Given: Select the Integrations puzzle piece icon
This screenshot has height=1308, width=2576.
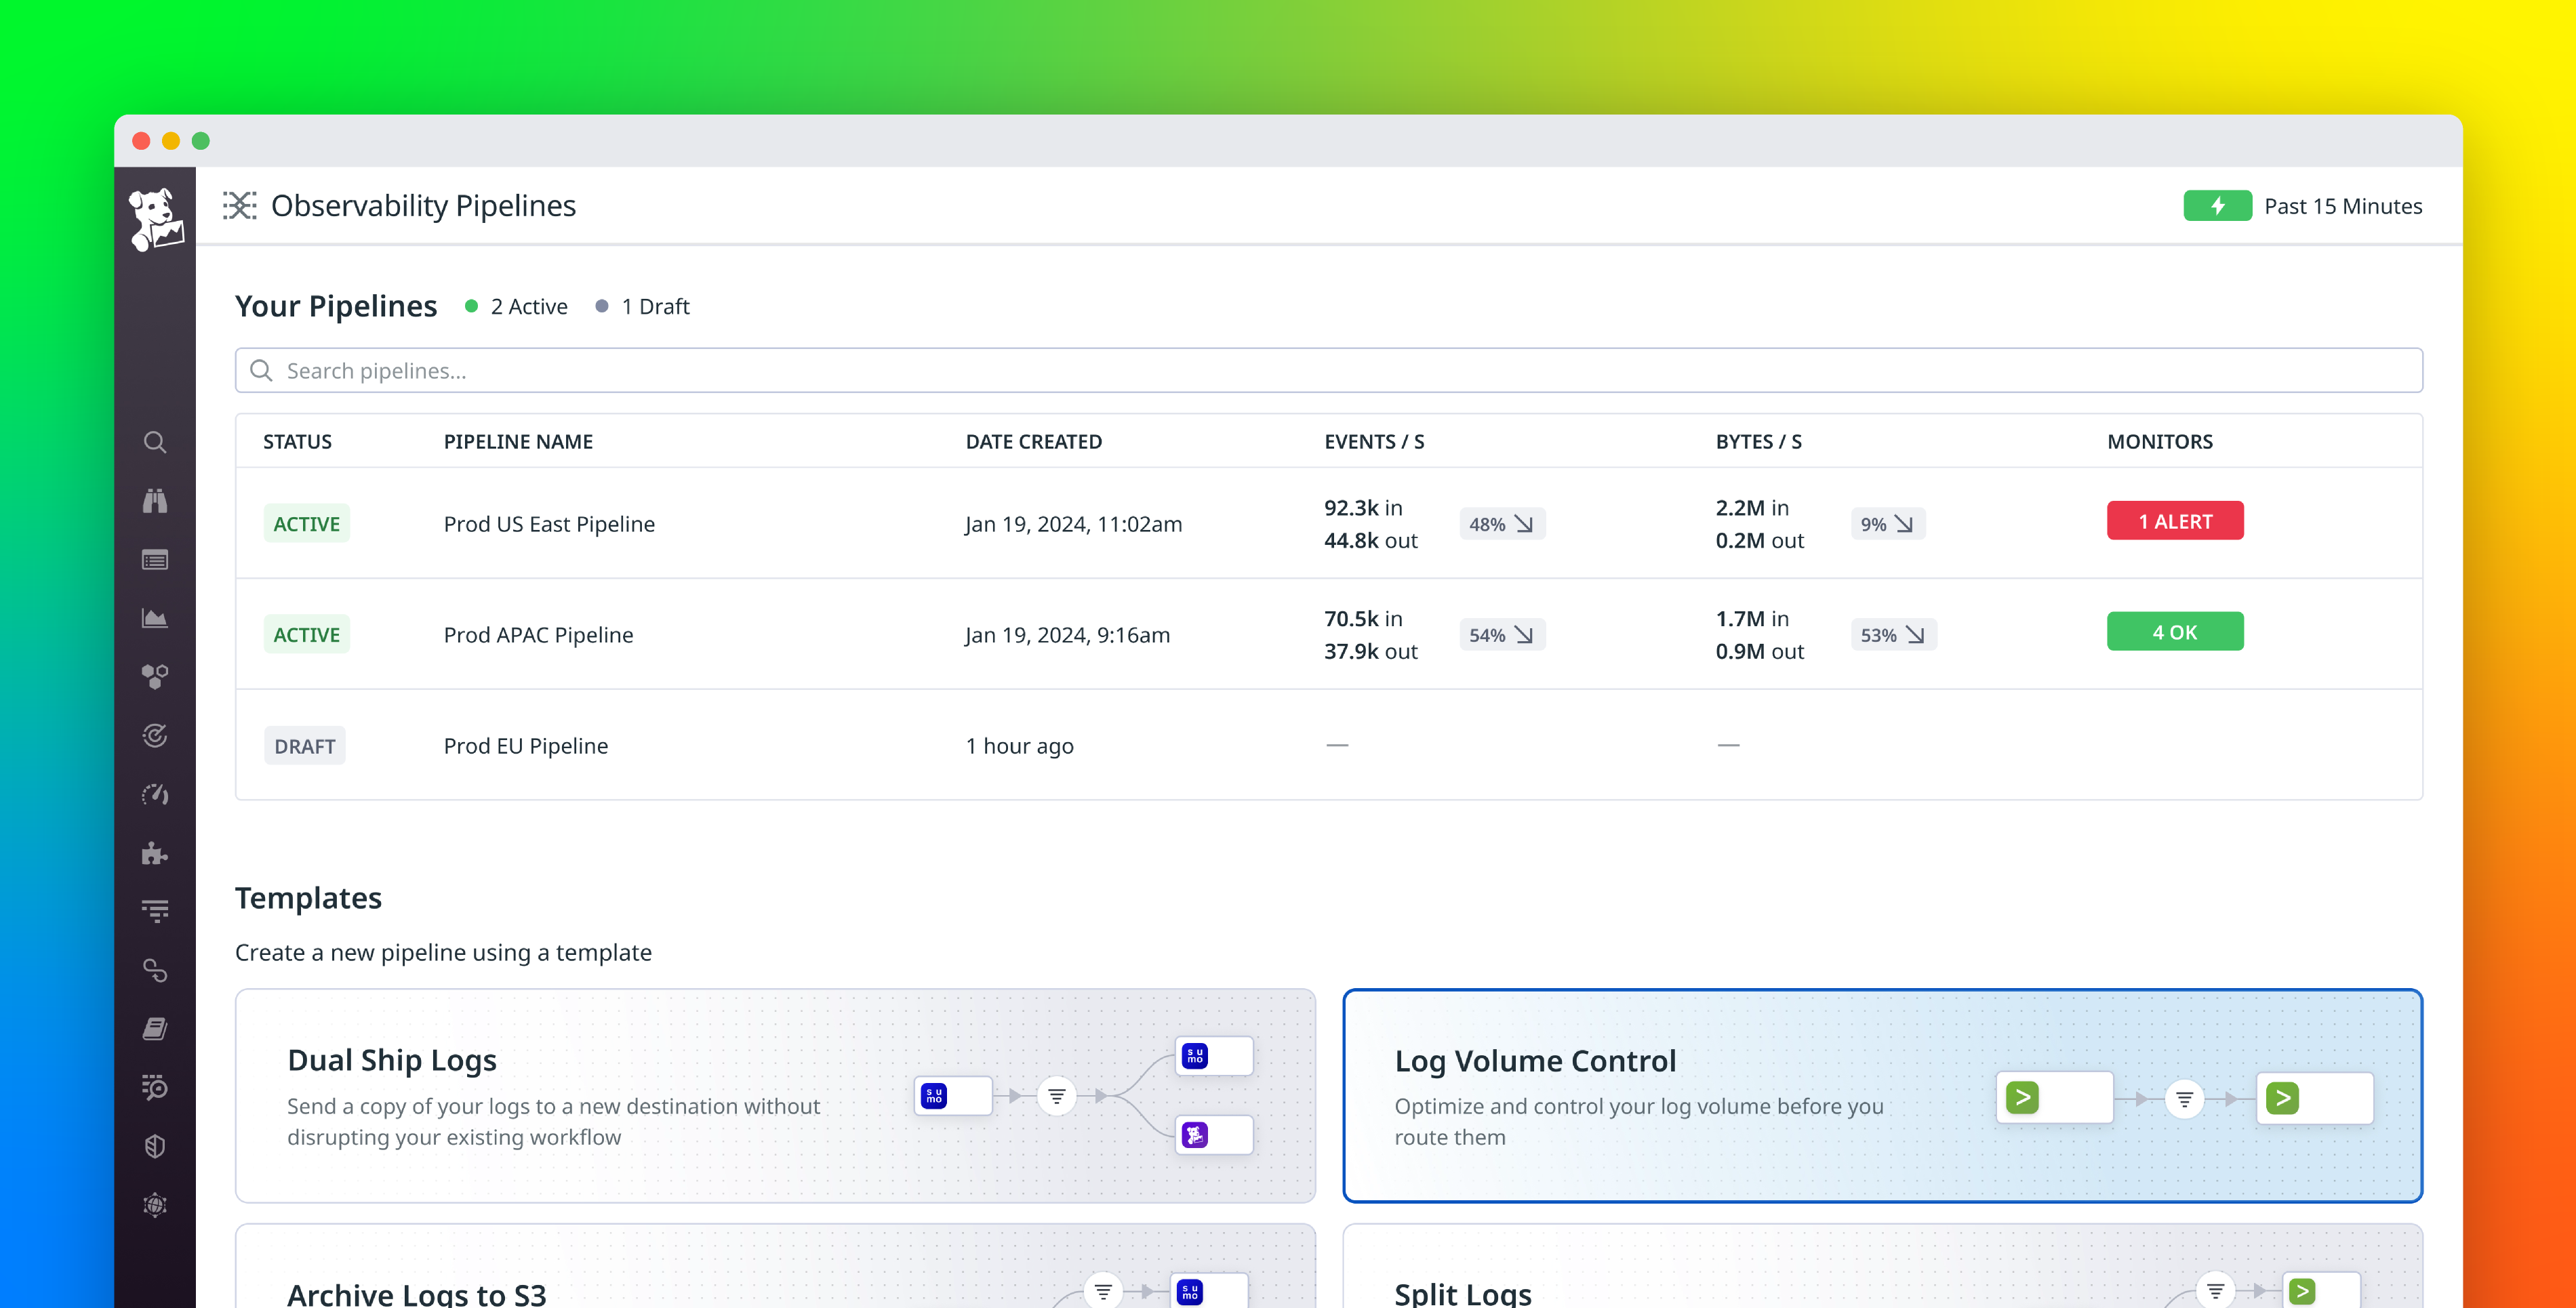Looking at the screenshot, I should (x=155, y=853).
